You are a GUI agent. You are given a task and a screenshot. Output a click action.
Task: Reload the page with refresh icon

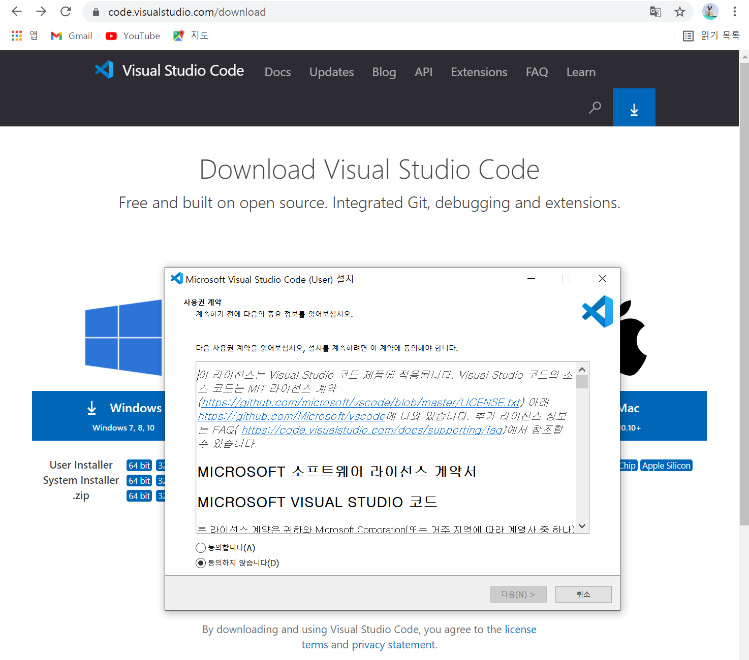(66, 12)
